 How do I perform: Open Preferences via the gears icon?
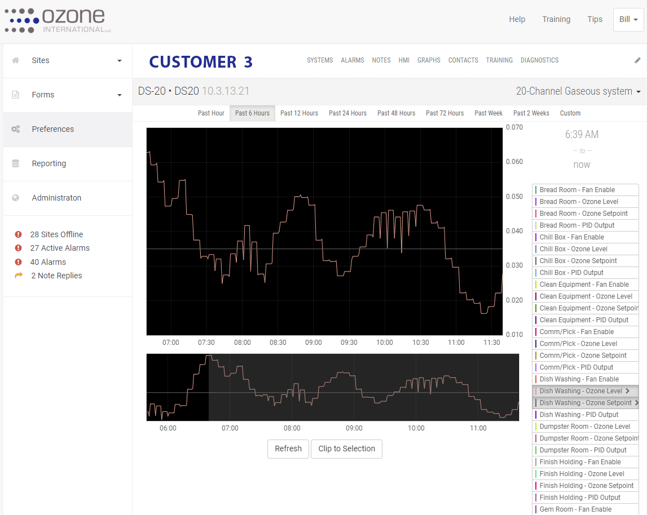pyautogui.click(x=17, y=129)
